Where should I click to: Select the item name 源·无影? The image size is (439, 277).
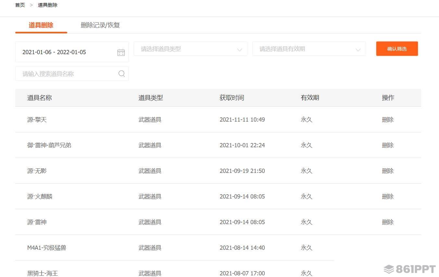coord(37,171)
